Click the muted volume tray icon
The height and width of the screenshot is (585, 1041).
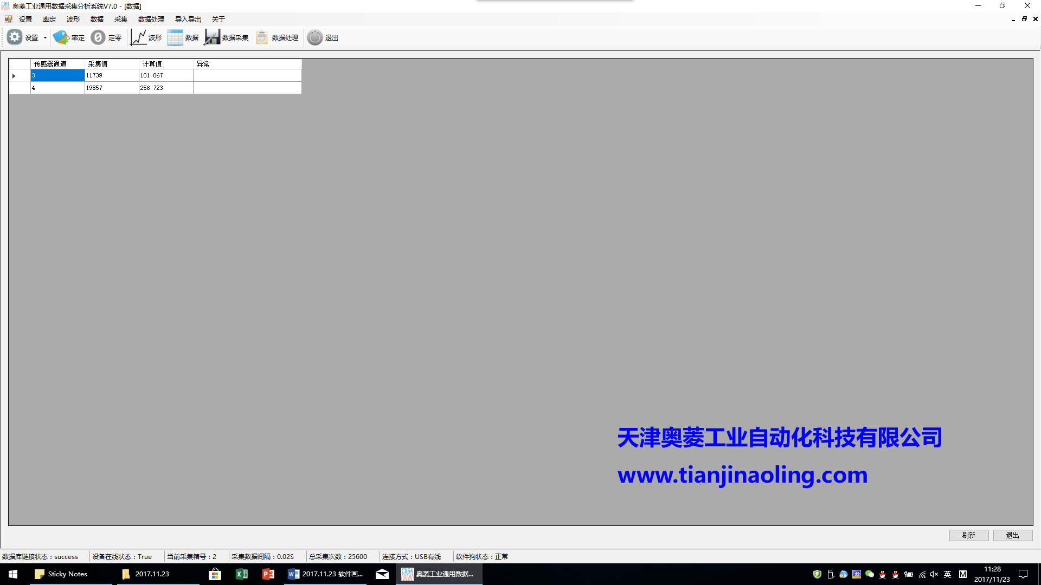click(934, 574)
